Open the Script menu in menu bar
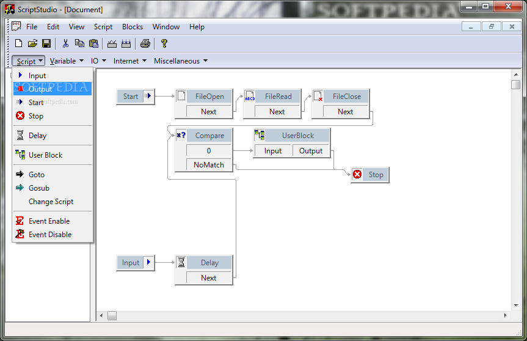Image resolution: width=527 pixels, height=341 pixels. pyautogui.click(x=103, y=26)
